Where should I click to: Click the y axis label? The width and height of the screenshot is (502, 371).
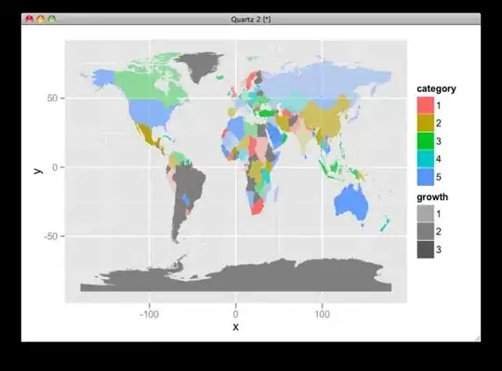tap(38, 171)
